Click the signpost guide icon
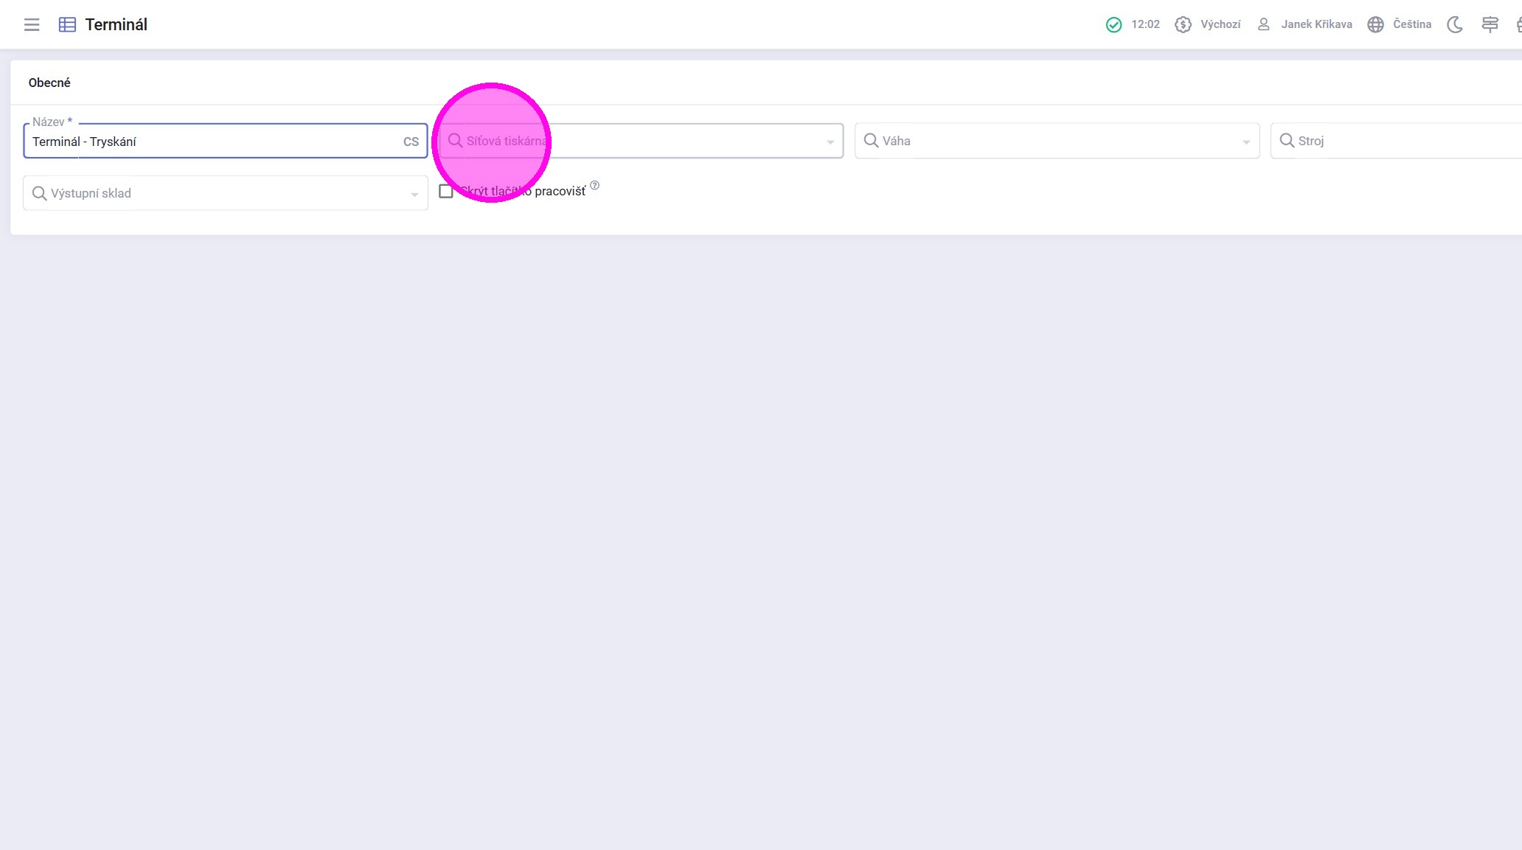This screenshot has height=850, width=1522. coord(1490,24)
